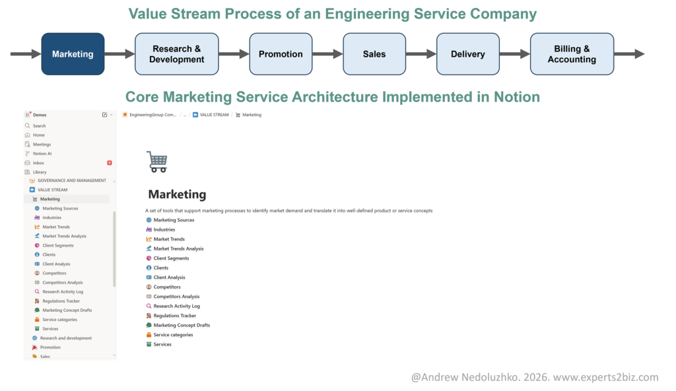Click the Home icon in sidebar
The height and width of the screenshot is (391, 676).
pyautogui.click(x=28, y=135)
